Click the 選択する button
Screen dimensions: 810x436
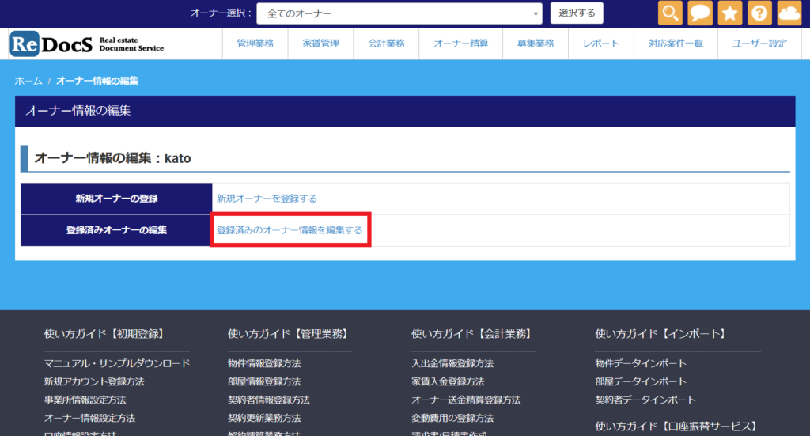(x=577, y=13)
